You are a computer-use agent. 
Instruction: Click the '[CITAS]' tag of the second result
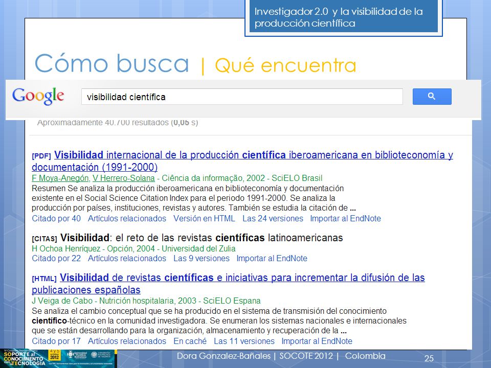coord(44,239)
